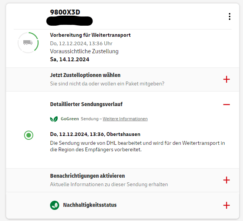Open the three-dot options menu
Viewport: 243px width, 221px height.
coord(230,16)
